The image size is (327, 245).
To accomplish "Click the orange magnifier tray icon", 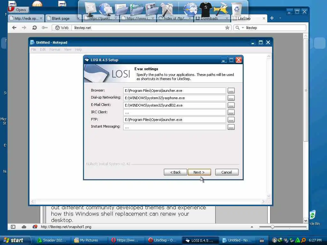I will (x=303, y=240).
